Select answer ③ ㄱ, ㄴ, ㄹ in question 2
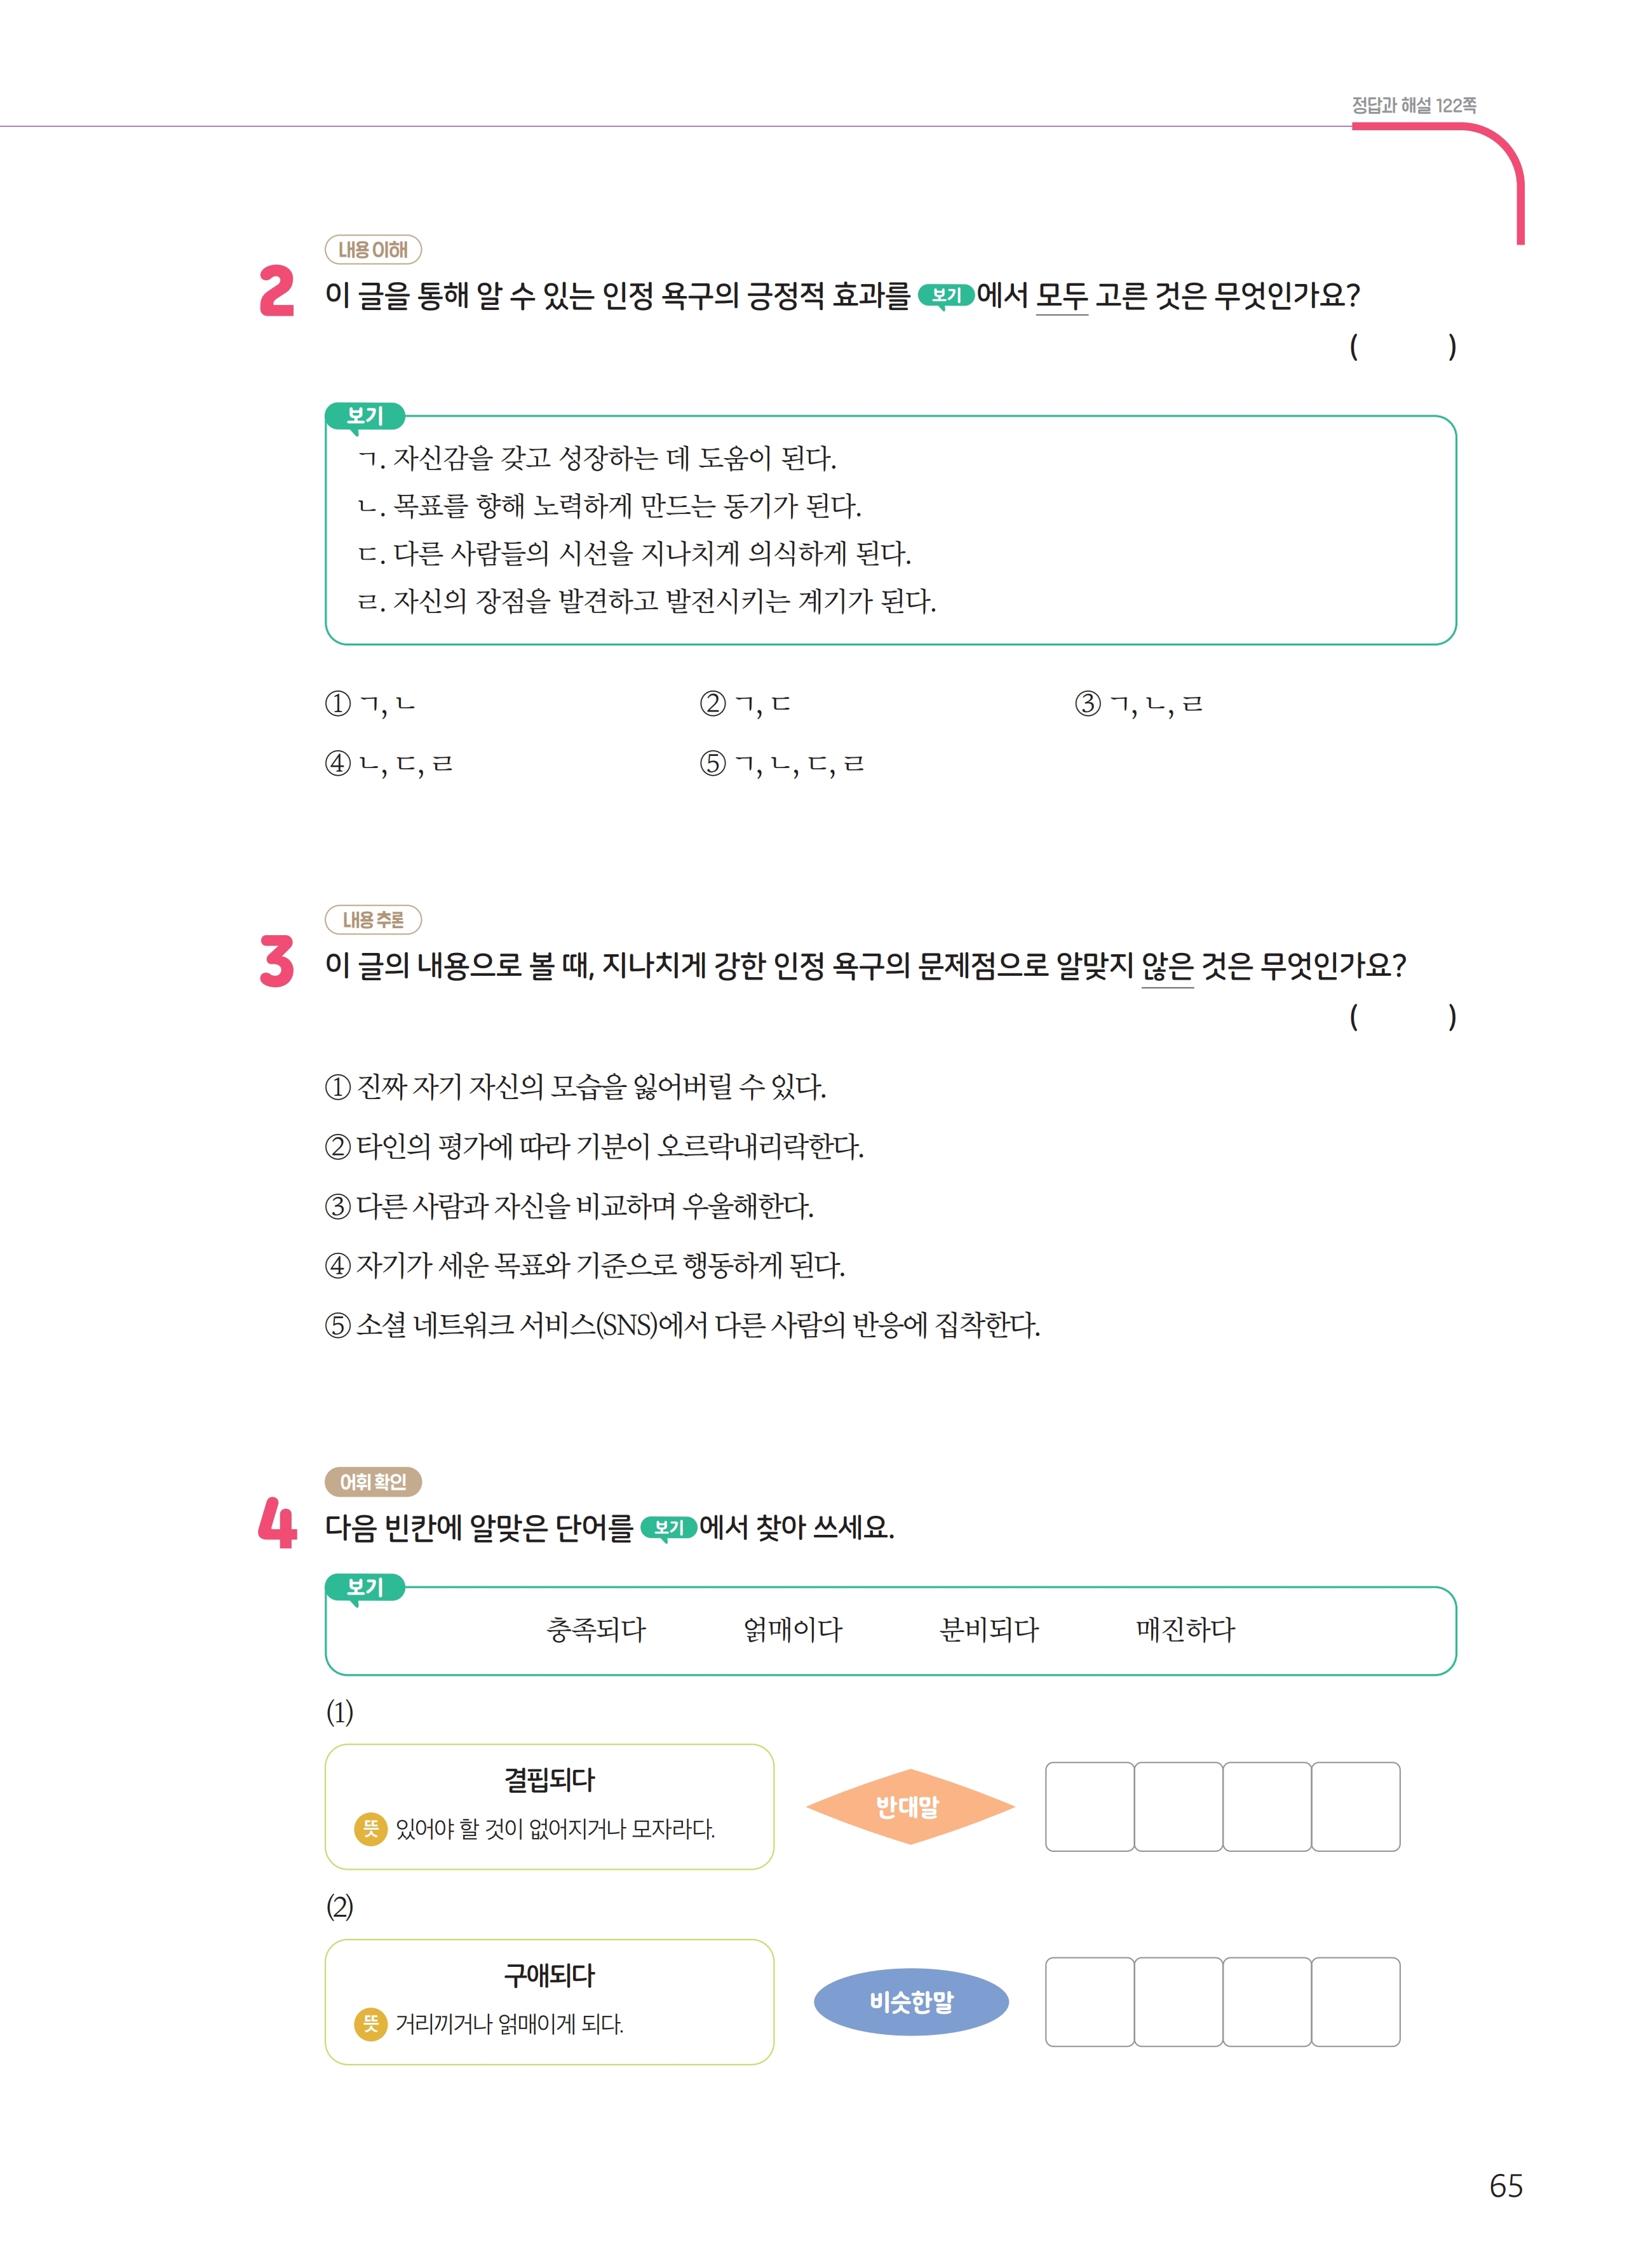The width and height of the screenshot is (1641, 2268). click(1138, 704)
